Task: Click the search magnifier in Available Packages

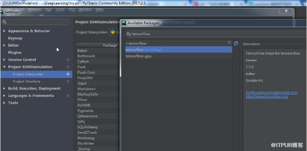Action: [x=129, y=34]
